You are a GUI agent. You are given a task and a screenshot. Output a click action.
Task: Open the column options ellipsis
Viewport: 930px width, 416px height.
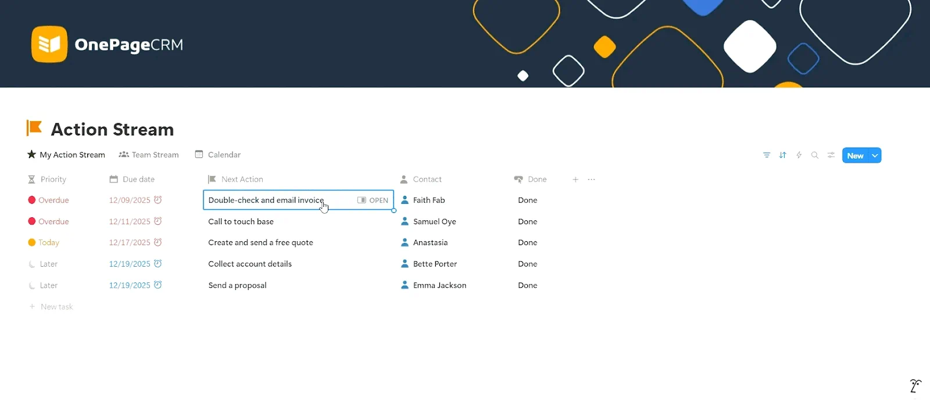click(591, 180)
